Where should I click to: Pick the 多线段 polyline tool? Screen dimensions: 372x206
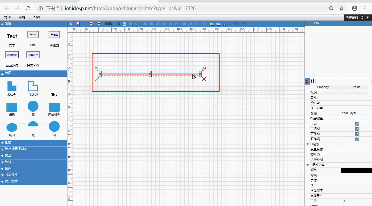[x=33, y=86]
